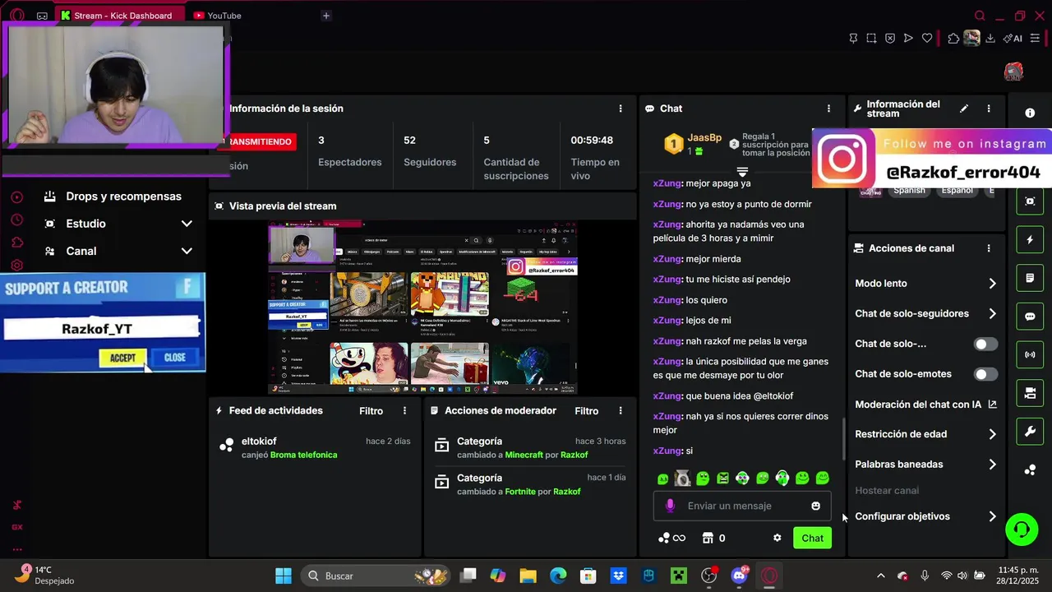This screenshot has height=592, width=1052.
Task: Open Restricción de edad settings
Action: click(925, 434)
